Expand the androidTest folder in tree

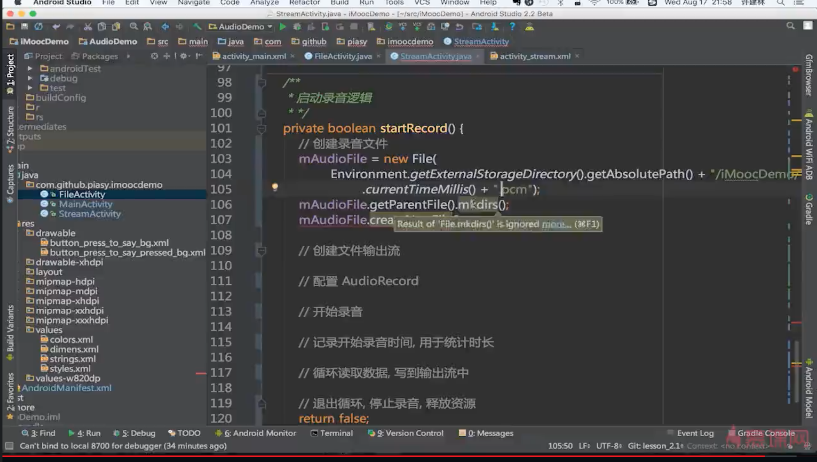30,68
